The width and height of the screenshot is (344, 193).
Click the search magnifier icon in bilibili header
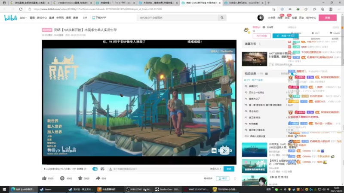coord(222,18)
